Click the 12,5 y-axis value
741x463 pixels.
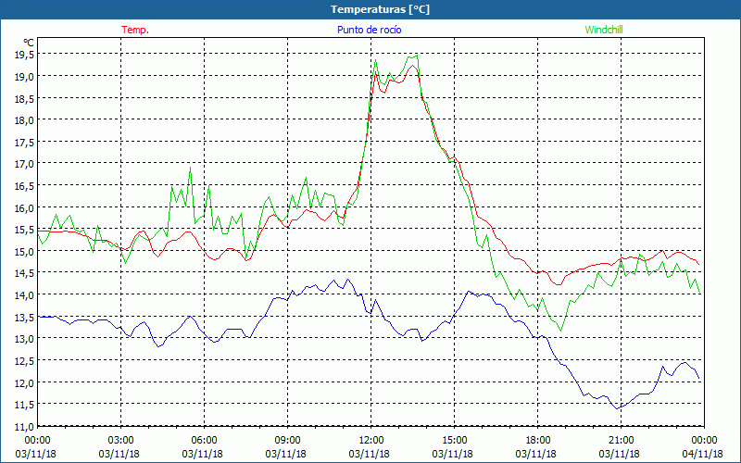coord(24,361)
